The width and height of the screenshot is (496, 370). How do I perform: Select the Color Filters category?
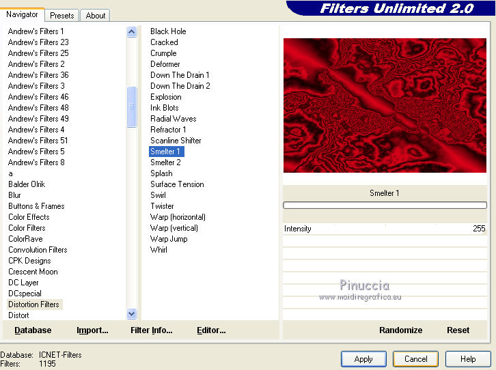27,228
